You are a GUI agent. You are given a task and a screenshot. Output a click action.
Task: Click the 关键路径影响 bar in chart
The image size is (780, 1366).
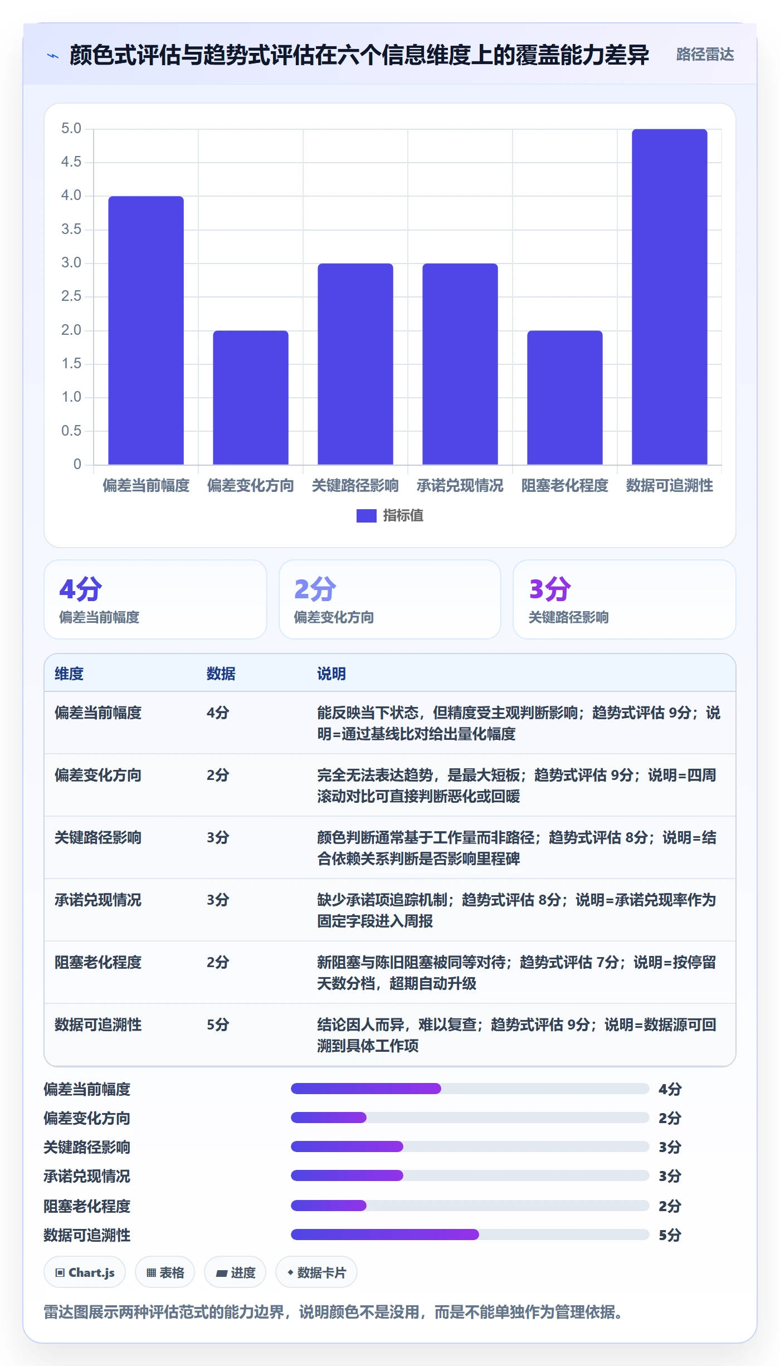(355, 364)
